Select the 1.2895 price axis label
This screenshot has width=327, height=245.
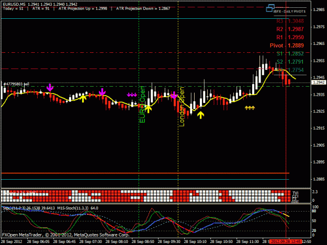click(x=319, y=162)
